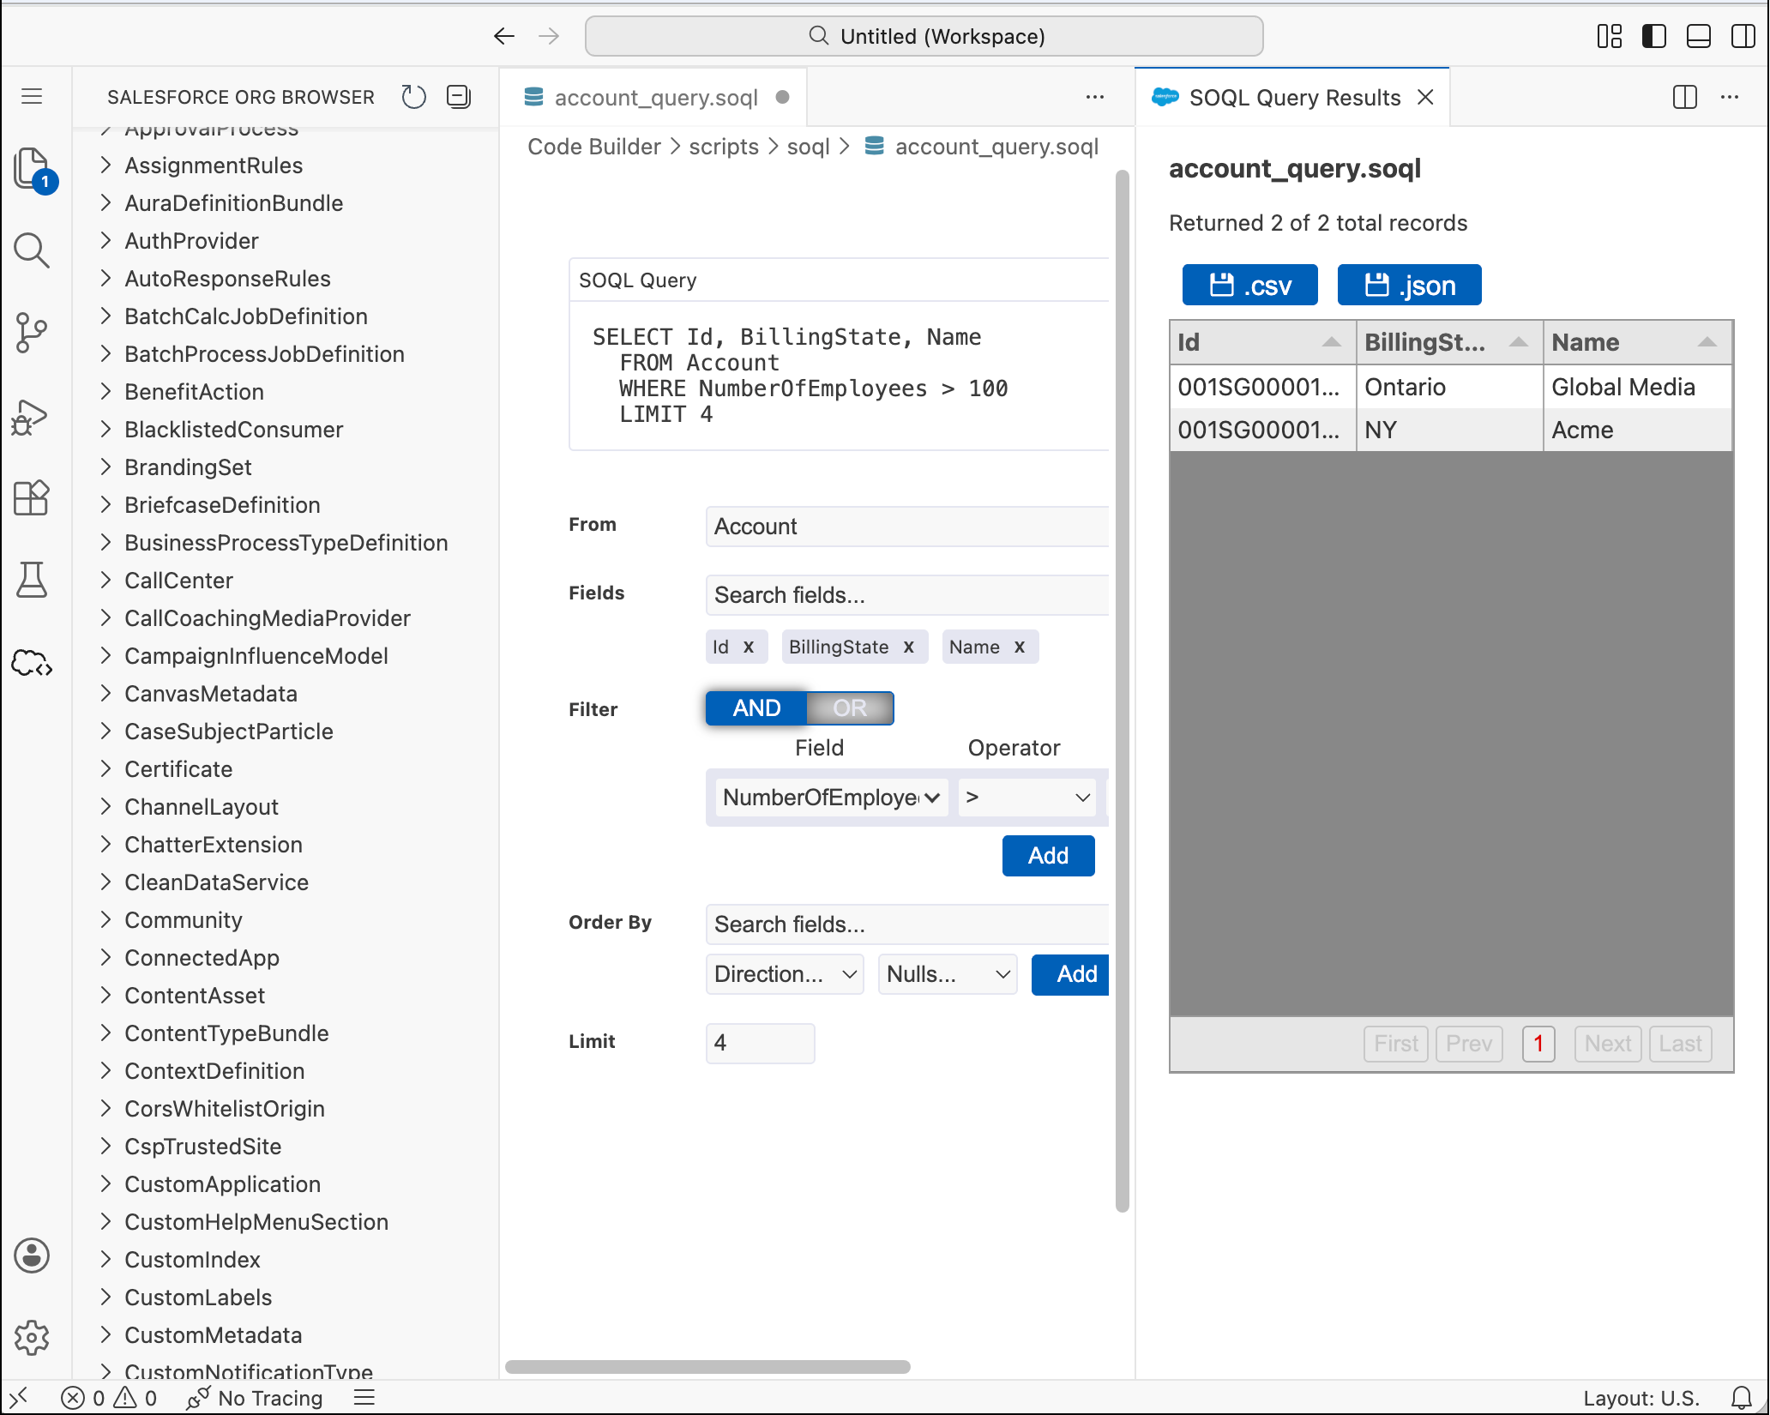This screenshot has width=1770, height=1415.
Task: Click scripts breadcrumb
Action: click(x=724, y=147)
